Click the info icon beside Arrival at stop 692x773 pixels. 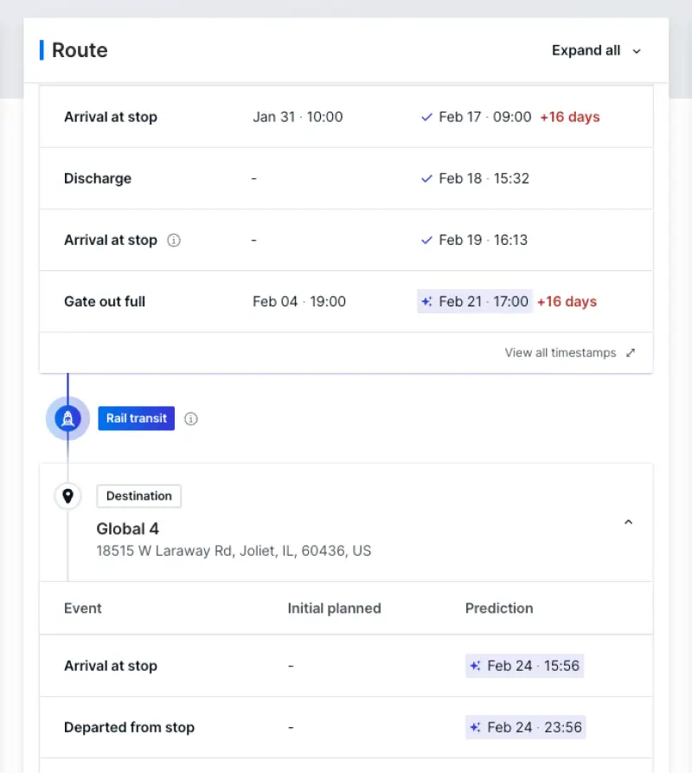click(x=174, y=240)
